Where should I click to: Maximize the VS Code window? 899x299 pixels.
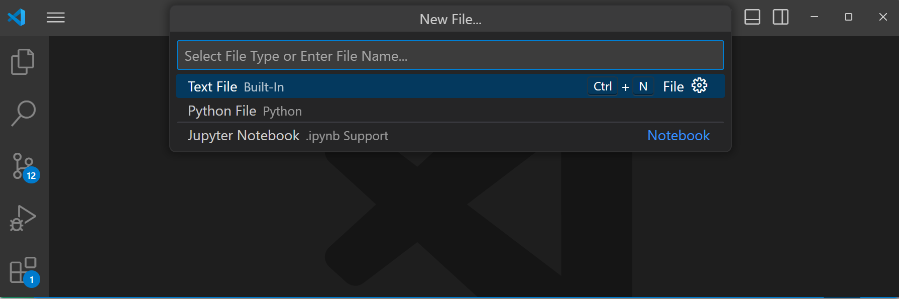[848, 17]
